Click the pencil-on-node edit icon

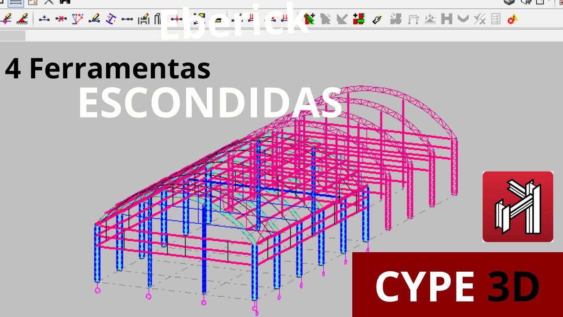tap(7, 19)
